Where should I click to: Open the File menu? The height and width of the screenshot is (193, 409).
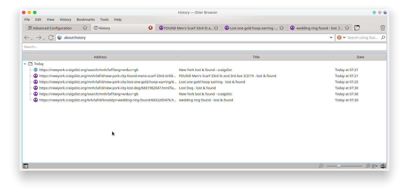click(x=27, y=19)
